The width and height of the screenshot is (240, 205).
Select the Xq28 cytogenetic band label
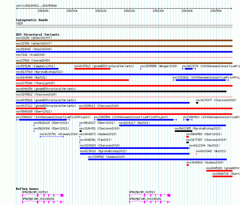pyautogui.click(x=19, y=23)
